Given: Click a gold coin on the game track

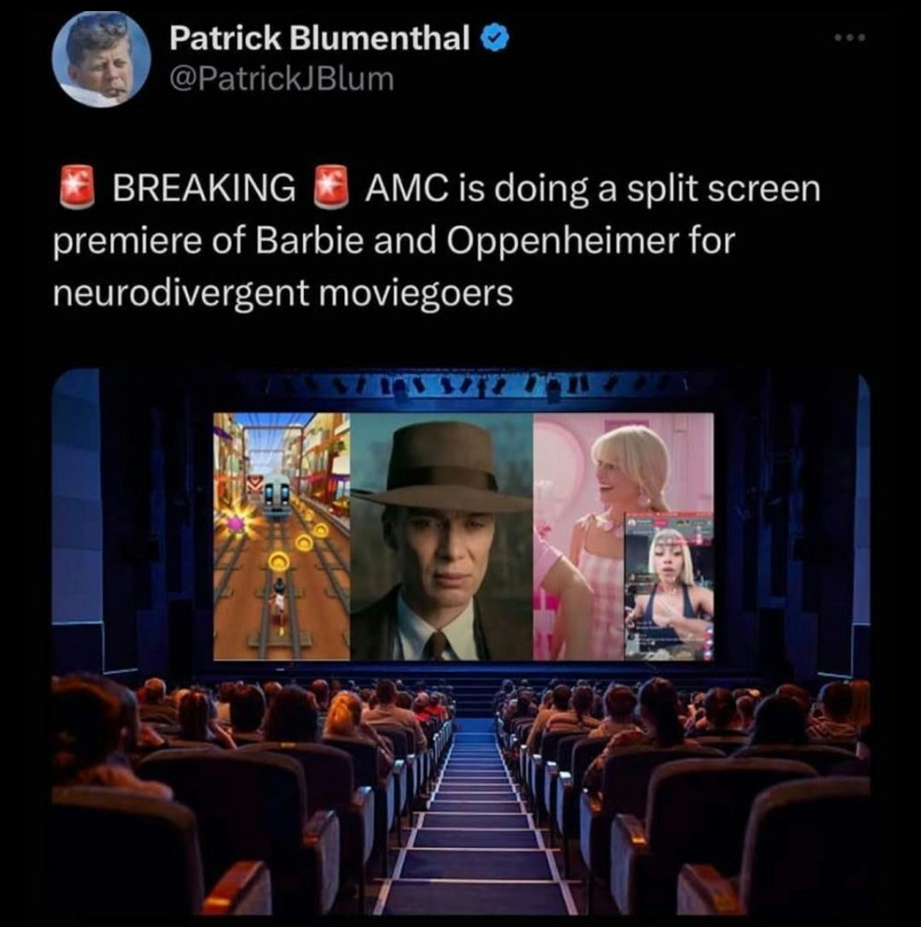Looking at the screenshot, I should (x=279, y=560).
